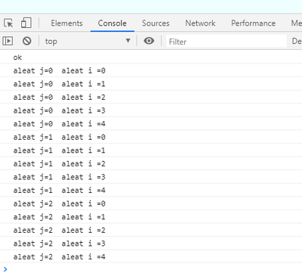Create a live expression with eye icon

(x=149, y=41)
